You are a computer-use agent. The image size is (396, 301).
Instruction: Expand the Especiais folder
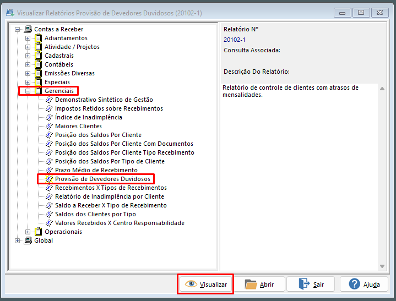pos(28,83)
